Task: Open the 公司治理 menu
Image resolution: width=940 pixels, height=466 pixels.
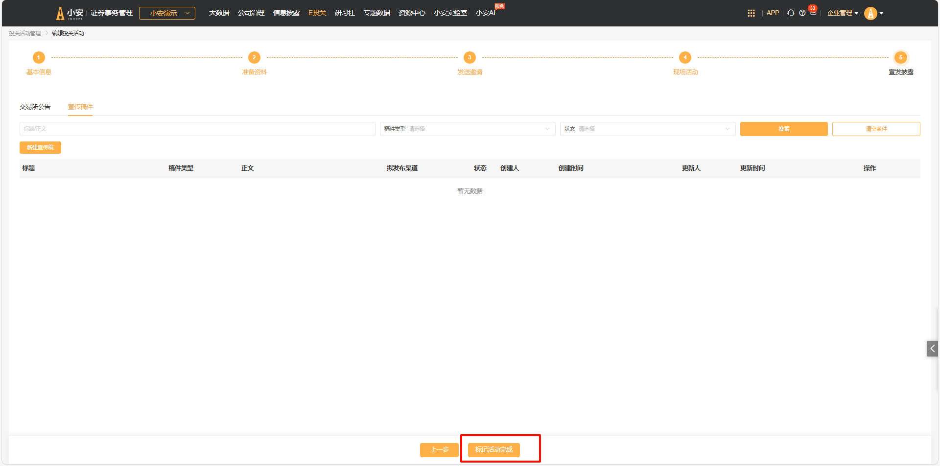Action: click(x=251, y=13)
